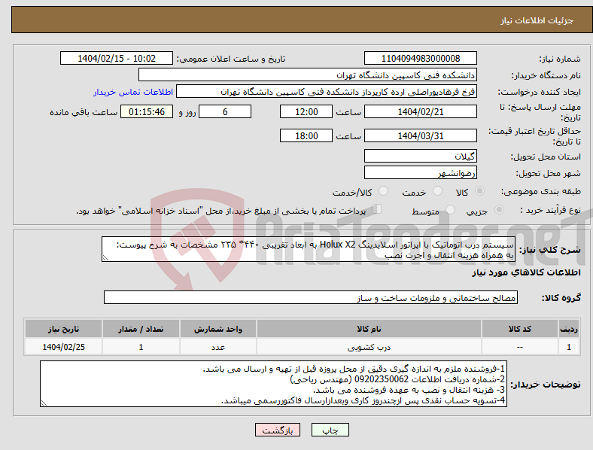Click the طبقه بندی موضوعی label
Viewport: 593px width, 450px height.
tap(541, 191)
